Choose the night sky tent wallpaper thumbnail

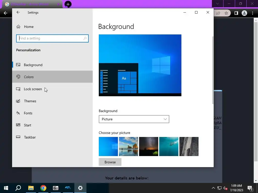click(149, 147)
